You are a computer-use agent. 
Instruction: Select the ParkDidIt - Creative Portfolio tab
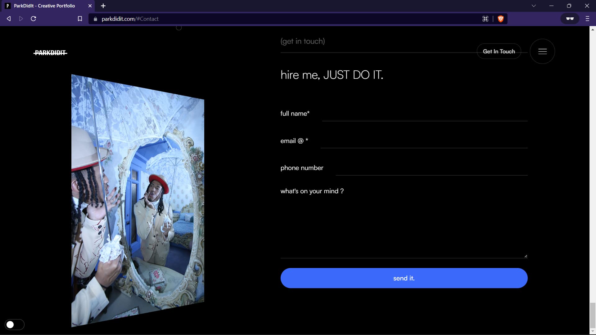(44, 6)
